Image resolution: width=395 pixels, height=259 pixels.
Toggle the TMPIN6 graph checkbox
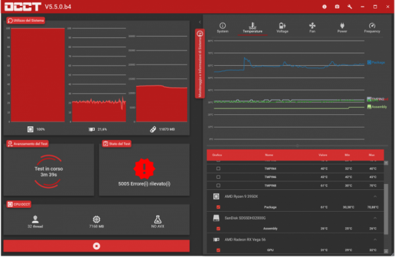(x=219, y=177)
